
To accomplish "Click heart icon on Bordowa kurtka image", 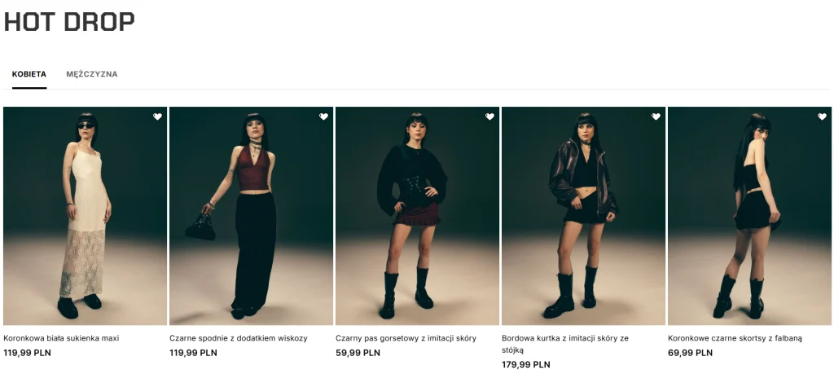I will point(656,117).
